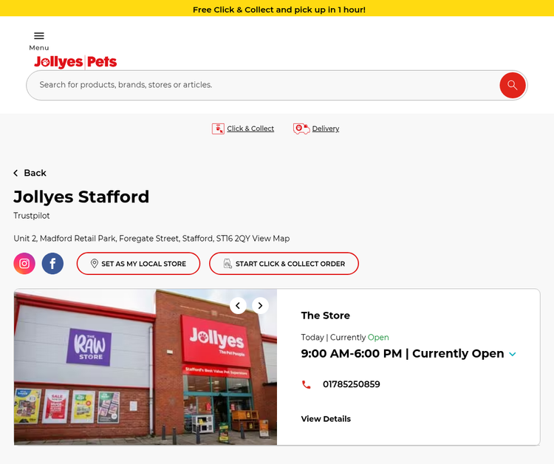Start Click & Collect Order

(284, 264)
